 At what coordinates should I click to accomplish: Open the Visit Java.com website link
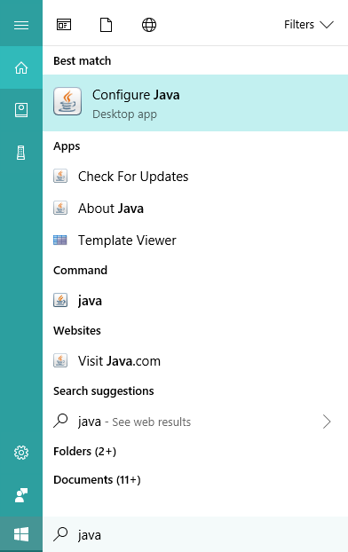[195, 361]
